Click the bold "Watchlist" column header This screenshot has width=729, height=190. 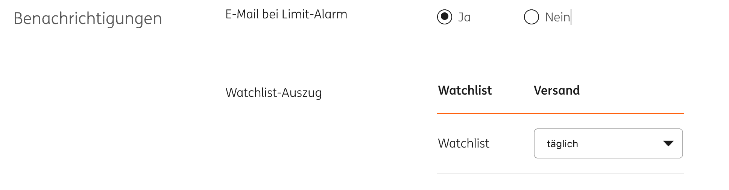click(x=465, y=90)
